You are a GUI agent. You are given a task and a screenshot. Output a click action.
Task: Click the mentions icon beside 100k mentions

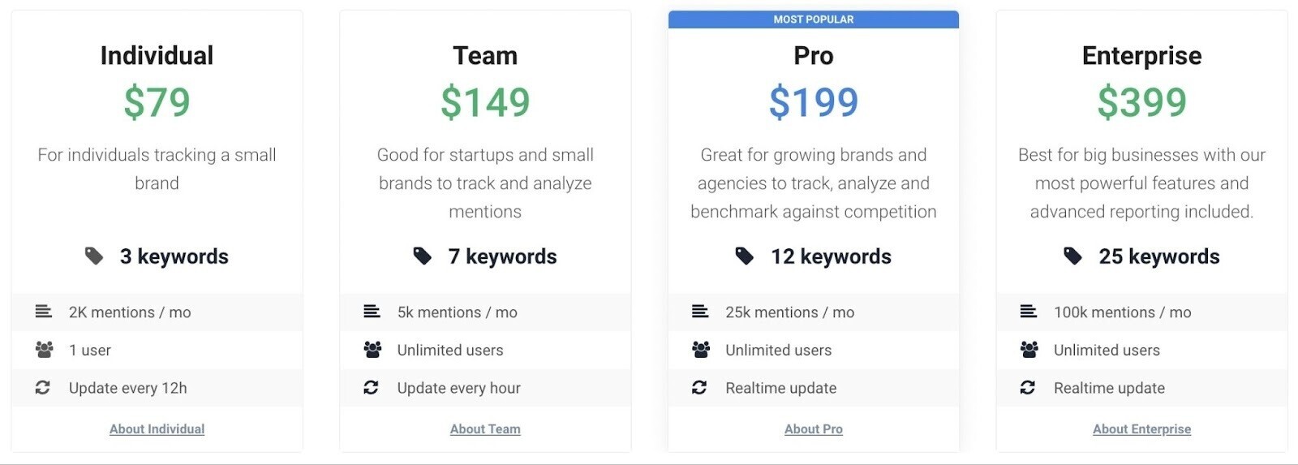pos(1029,312)
